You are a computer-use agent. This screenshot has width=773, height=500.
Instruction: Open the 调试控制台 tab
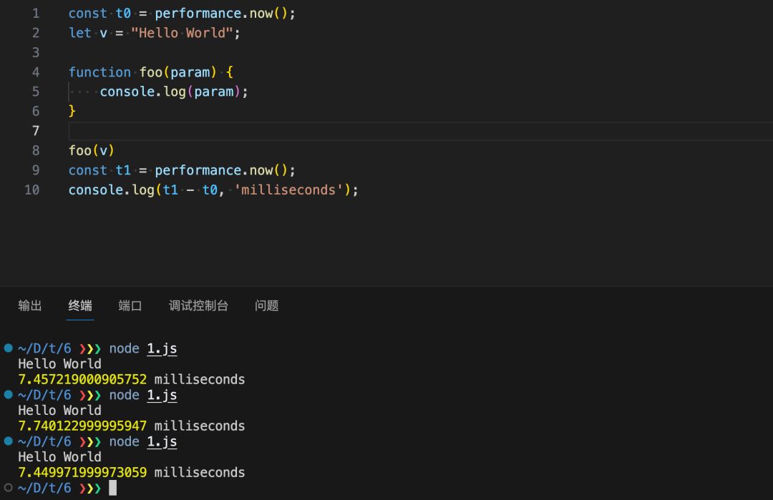(x=198, y=305)
